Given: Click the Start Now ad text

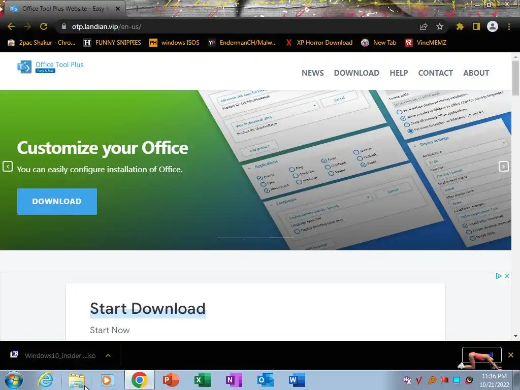Looking at the screenshot, I should click(x=110, y=330).
